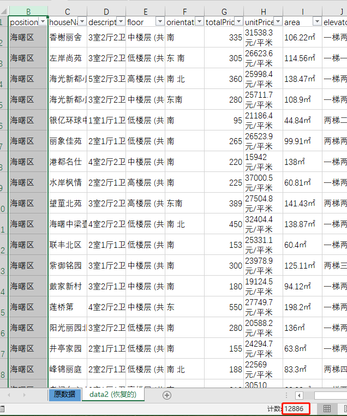This screenshot has width=347, height=416.
Task: Select the cell containing 望童北苑
Action: [x=67, y=203]
